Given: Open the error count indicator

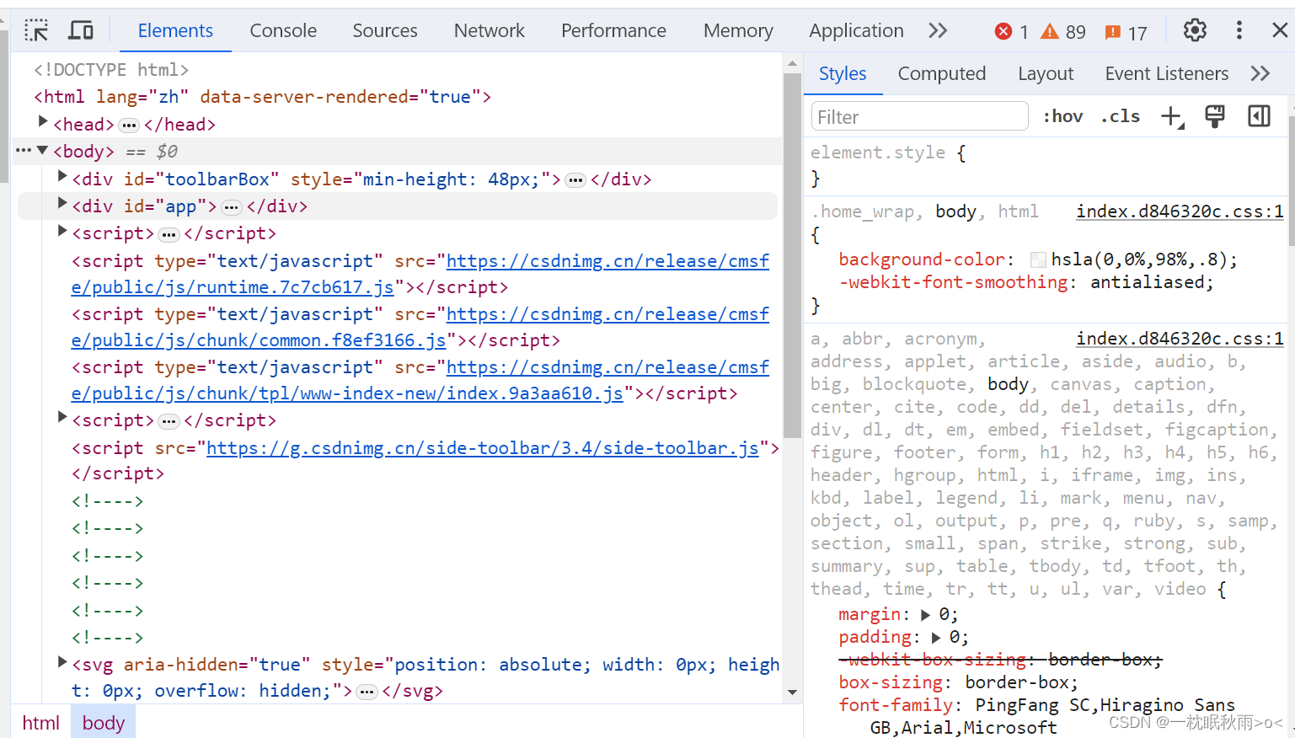Looking at the screenshot, I should click(x=1011, y=32).
